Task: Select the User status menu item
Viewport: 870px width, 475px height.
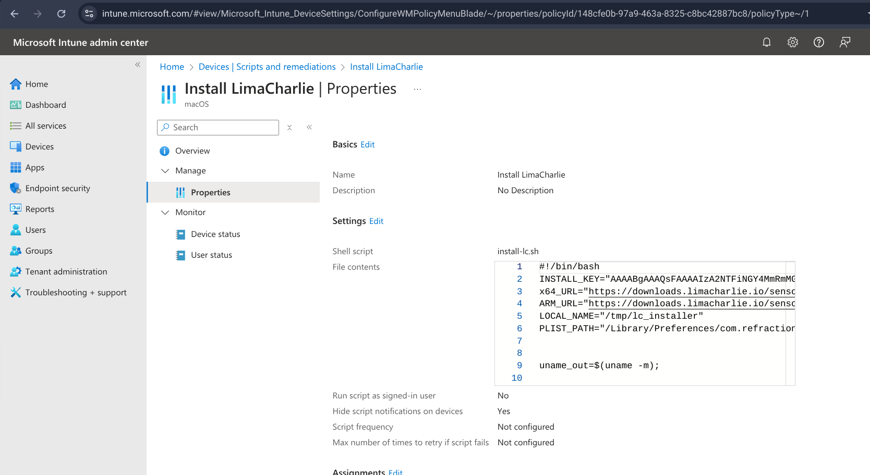Action: (211, 255)
